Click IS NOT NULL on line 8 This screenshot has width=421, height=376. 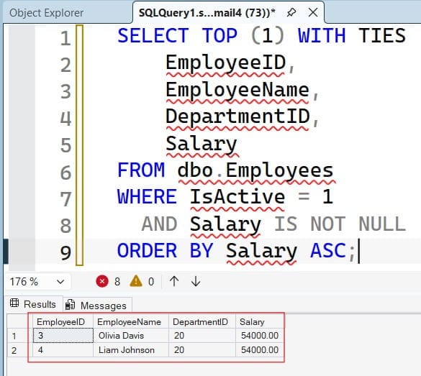(340, 224)
